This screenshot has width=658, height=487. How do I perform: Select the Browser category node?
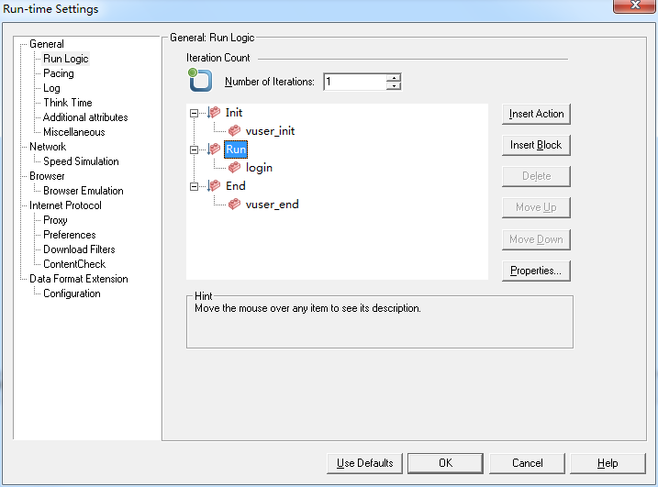click(x=47, y=176)
